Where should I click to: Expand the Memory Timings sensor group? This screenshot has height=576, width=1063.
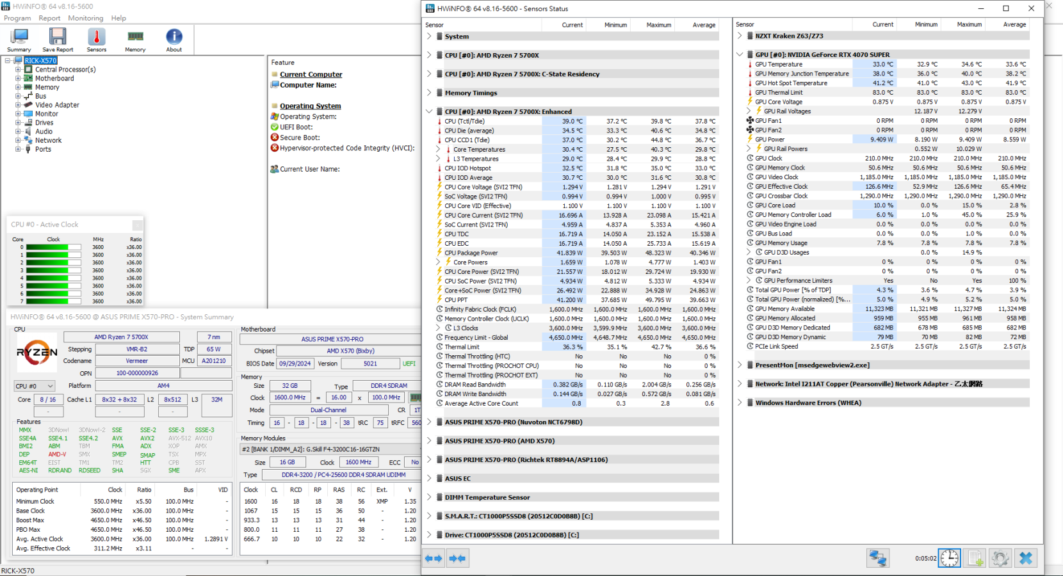429,93
